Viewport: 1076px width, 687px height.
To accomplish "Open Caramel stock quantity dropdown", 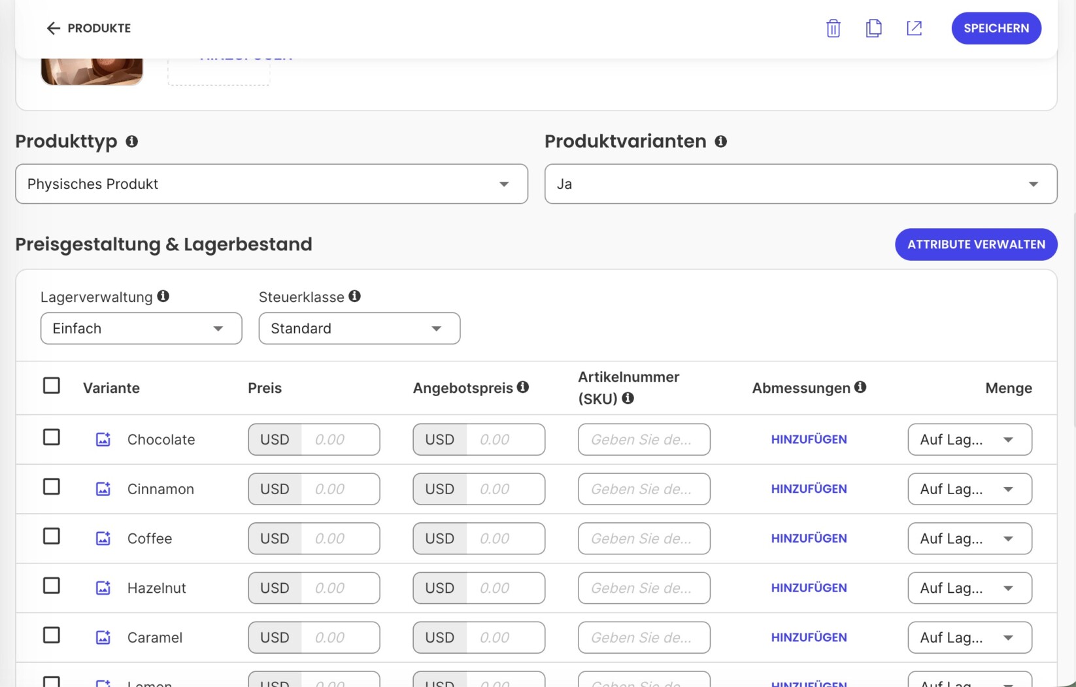I will [x=969, y=637].
